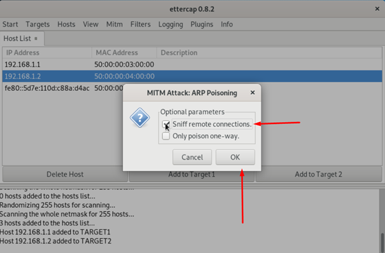
Task: Switch to the Host List tab
Action: click(17, 39)
